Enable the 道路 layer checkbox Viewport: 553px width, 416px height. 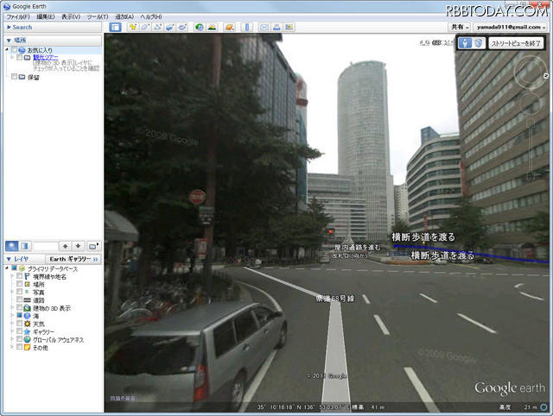(19, 300)
